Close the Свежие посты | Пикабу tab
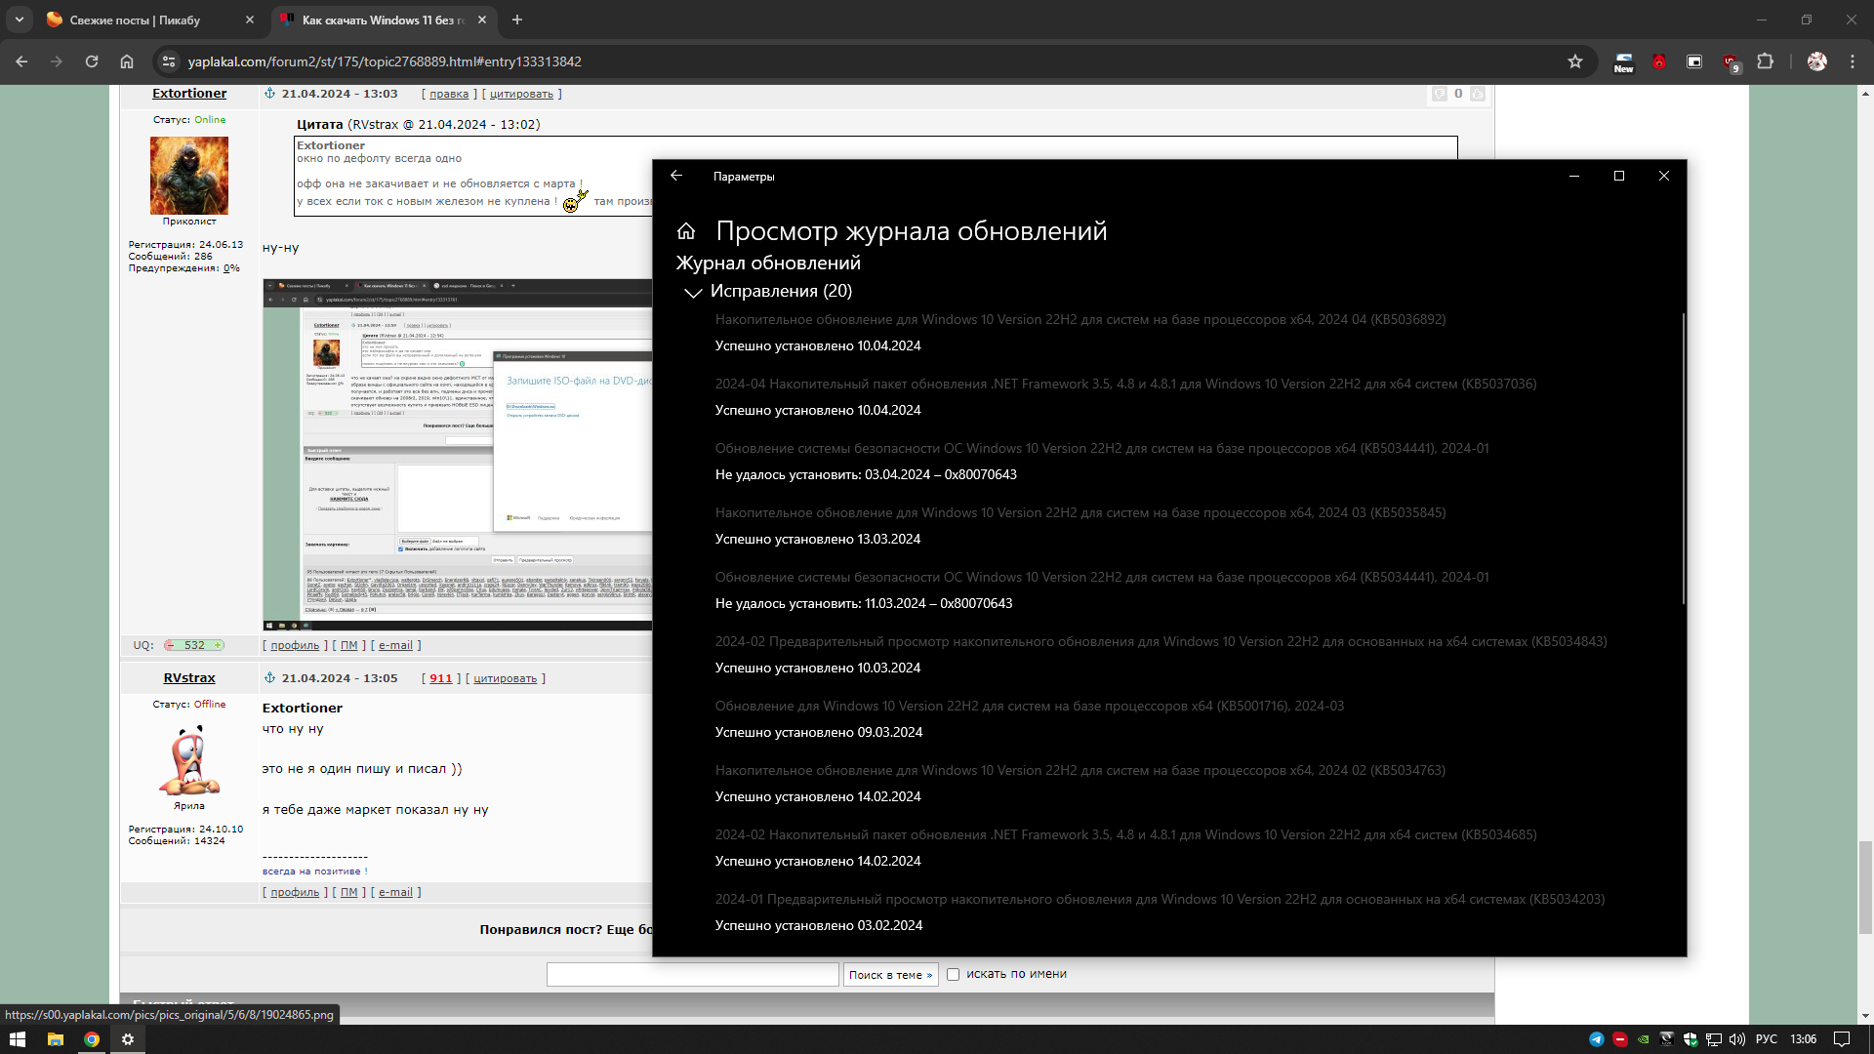The width and height of the screenshot is (1874, 1054). point(250,20)
